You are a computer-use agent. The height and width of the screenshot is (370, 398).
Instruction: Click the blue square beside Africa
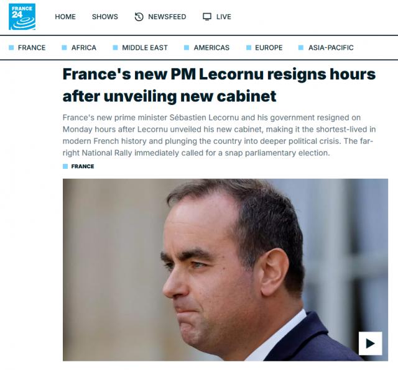(64, 48)
